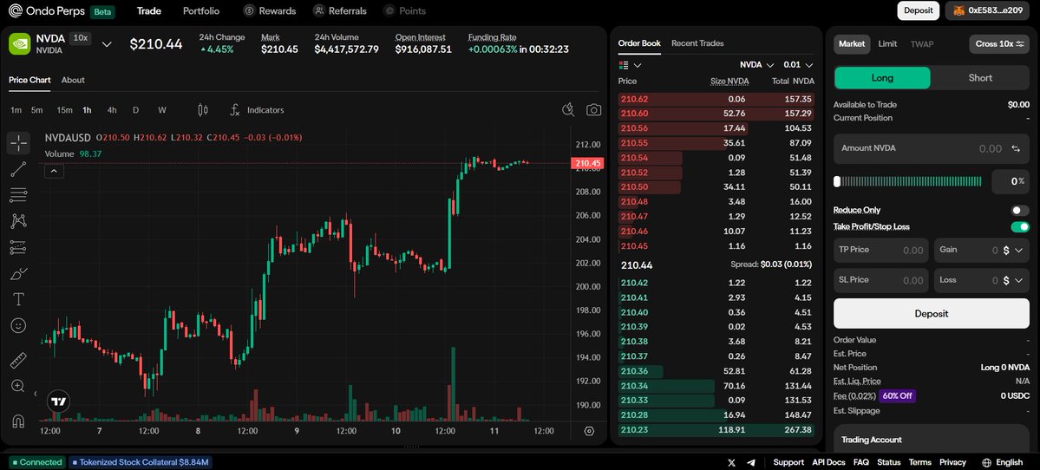
Task: Click the 10x leverage badge
Action: coord(81,38)
